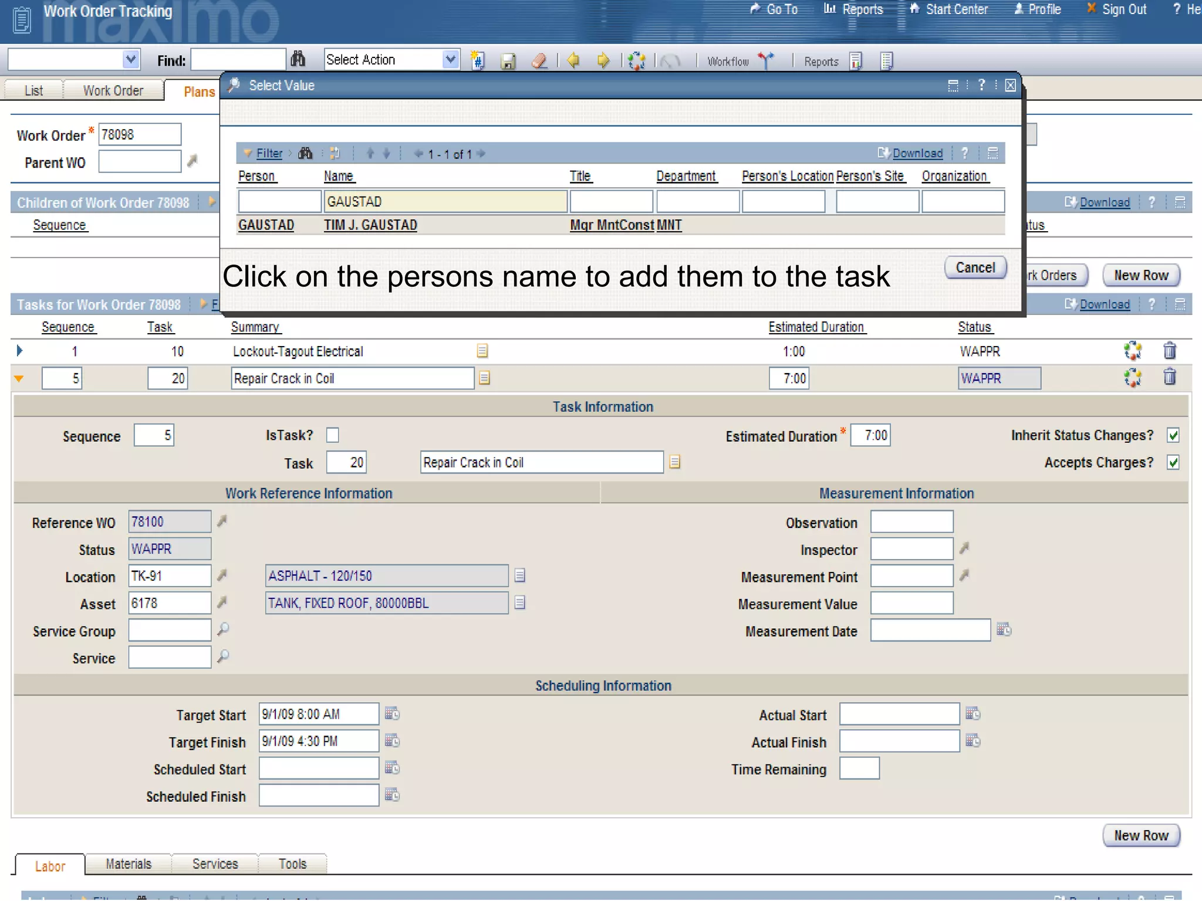Open Asset long description icon
1202x901 pixels.
[520, 602]
